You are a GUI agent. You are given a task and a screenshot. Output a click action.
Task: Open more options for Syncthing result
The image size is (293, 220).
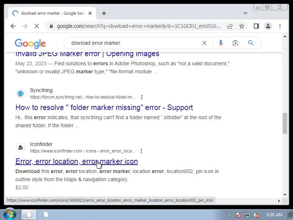(x=142, y=97)
